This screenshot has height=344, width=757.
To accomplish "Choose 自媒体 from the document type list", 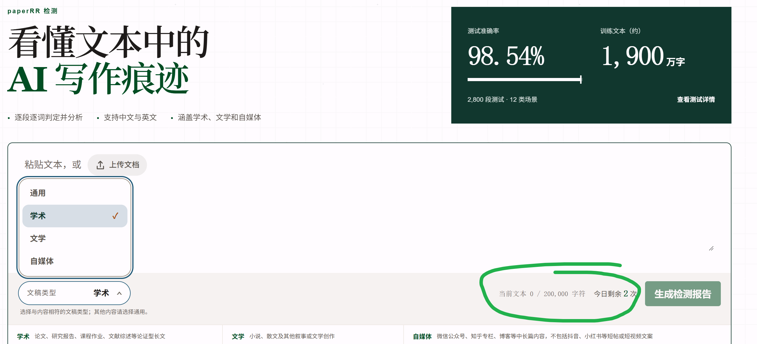I will (75, 261).
